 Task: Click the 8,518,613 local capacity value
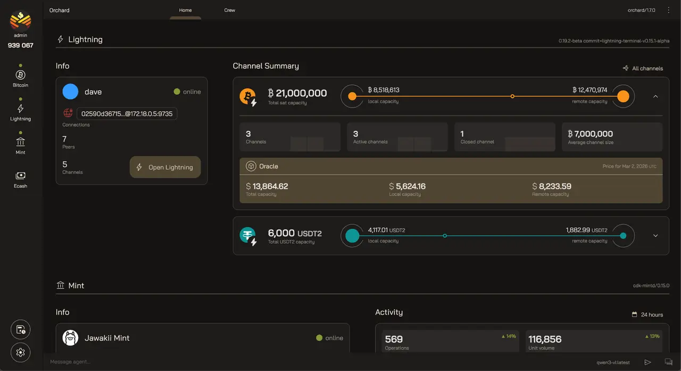pos(384,90)
